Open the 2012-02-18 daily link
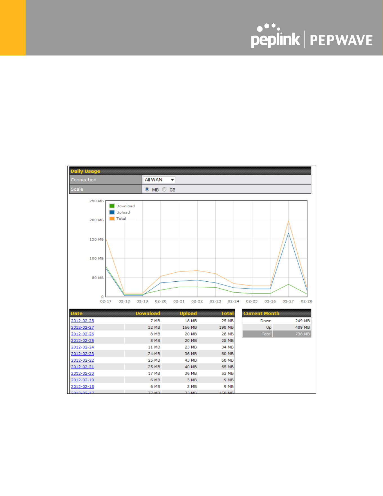 click(82, 386)
